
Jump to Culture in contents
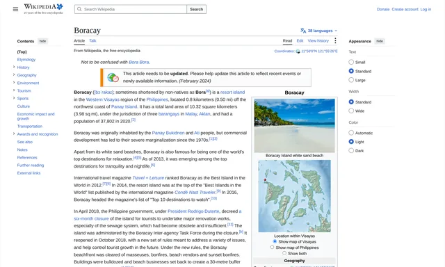pyautogui.click(x=23, y=106)
